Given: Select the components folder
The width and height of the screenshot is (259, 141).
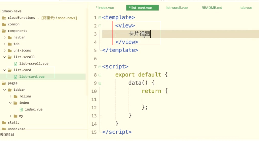Looking at the screenshot, I should [x=17, y=31].
